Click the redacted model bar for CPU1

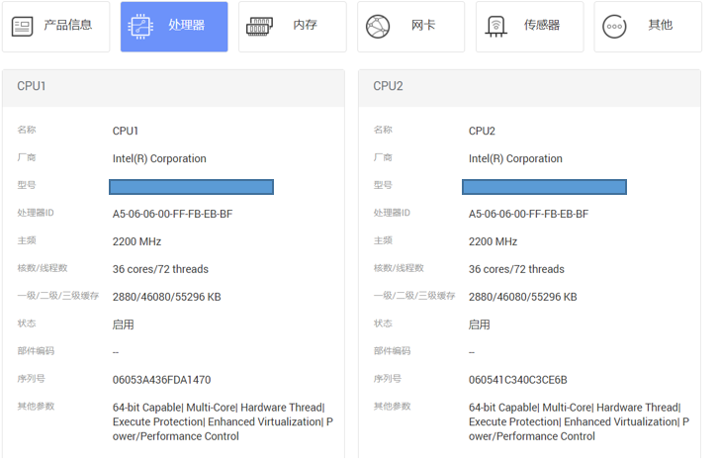(191, 187)
